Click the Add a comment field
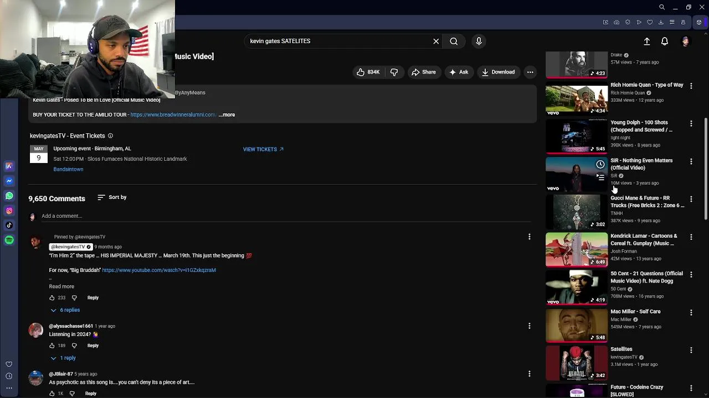This screenshot has width=709, height=398. (285, 216)
